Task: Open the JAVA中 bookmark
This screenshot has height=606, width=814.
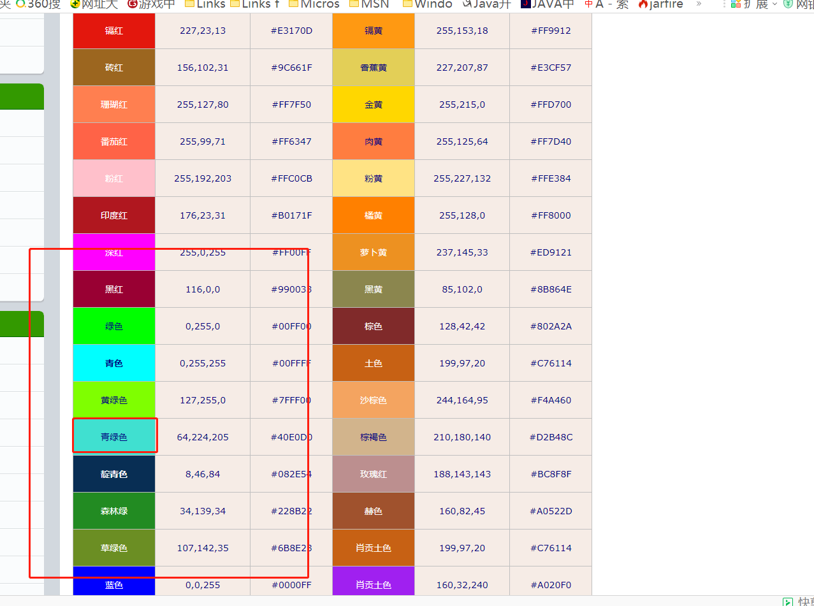Action: click(548, 4)
